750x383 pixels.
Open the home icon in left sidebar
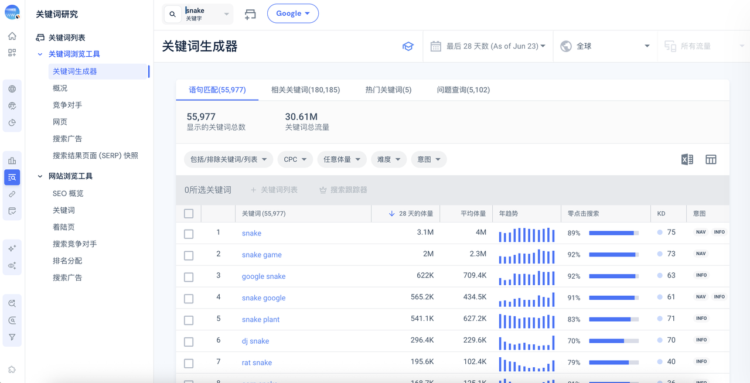pyautogui.click(x=12, y=36)
